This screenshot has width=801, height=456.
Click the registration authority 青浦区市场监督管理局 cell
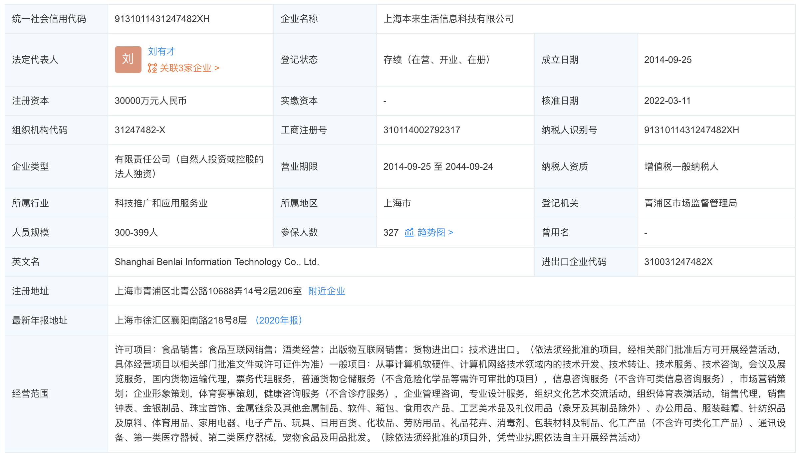[x=690, y=203]
